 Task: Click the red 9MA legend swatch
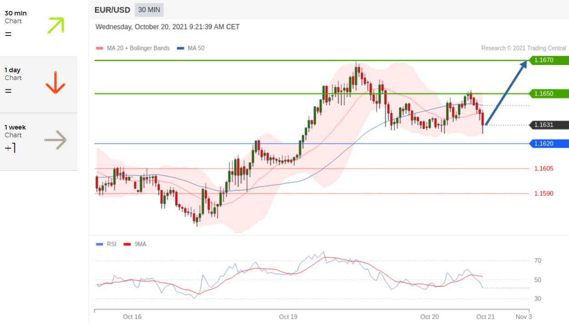(x=127, y=244)
